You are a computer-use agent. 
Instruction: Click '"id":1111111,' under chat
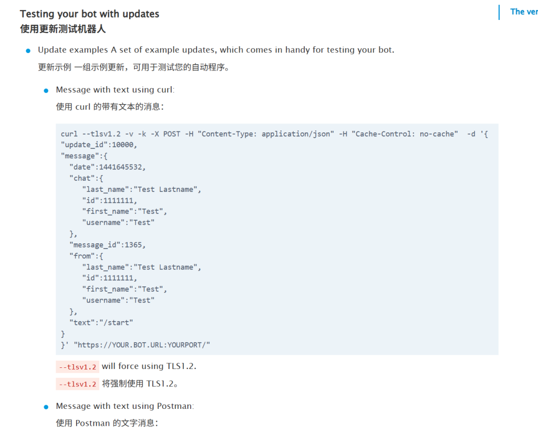tap(109, 200)
